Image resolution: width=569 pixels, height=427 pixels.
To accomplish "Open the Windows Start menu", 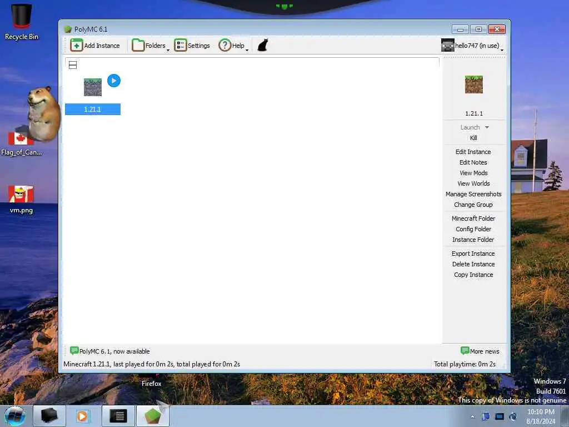I will (15, 416).
